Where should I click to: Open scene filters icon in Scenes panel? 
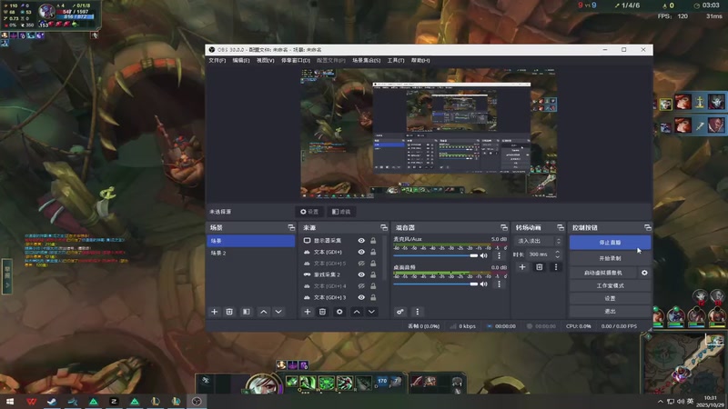point(247,312)
